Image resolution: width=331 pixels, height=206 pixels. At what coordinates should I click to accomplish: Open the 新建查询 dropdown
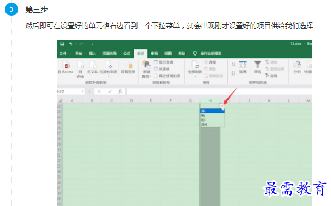[x=146, y=69]
